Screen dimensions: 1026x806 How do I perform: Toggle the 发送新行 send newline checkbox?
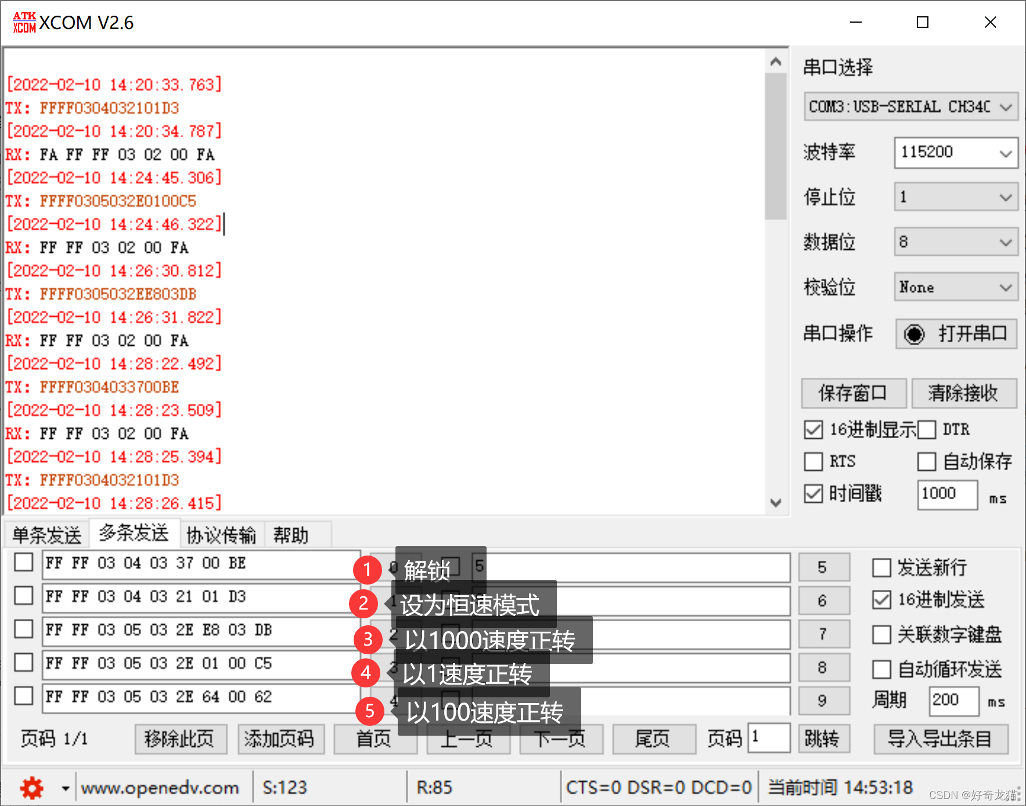[881, 568]
